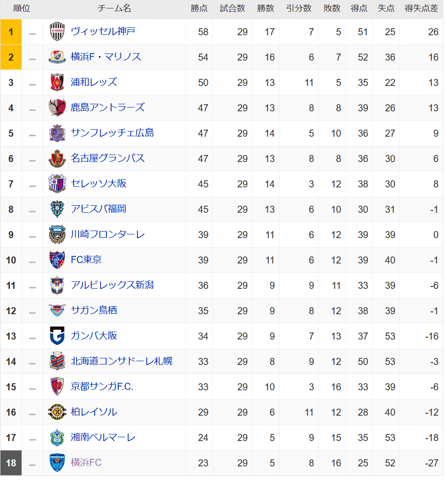
Task: Open the サンフレッチェ広島 team page
Action: [x=112, y=133]
